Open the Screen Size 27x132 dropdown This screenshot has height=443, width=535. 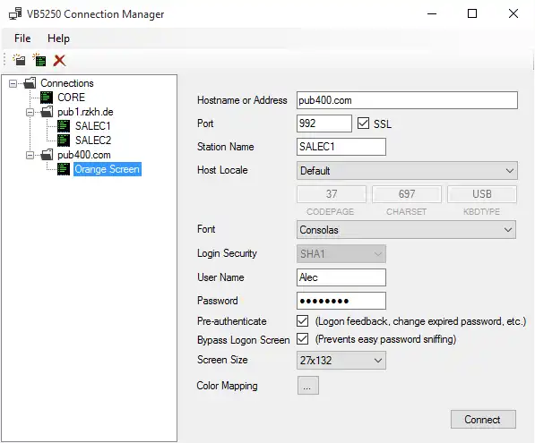(x=341, y=360)
